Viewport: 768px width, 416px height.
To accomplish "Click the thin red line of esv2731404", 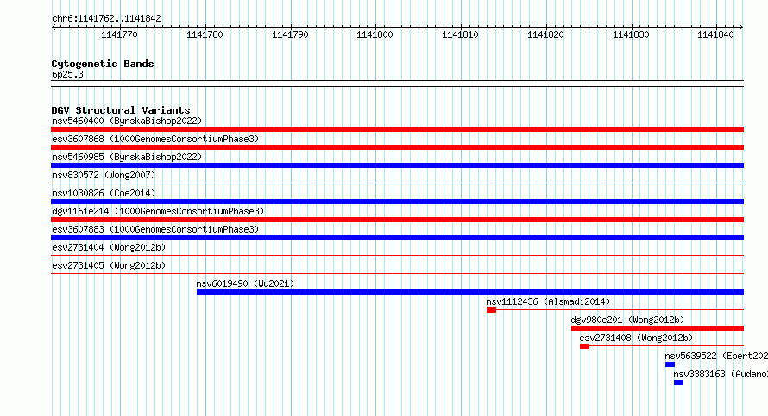I will coord(397,255).
